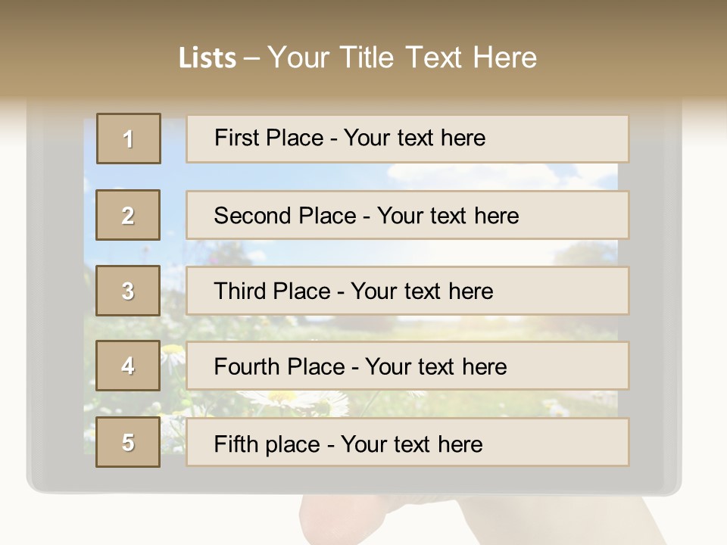Click the 'Second Place' text bar
Image resolution: width=727 pixels, height=545 pixels.
pos(407,215)
